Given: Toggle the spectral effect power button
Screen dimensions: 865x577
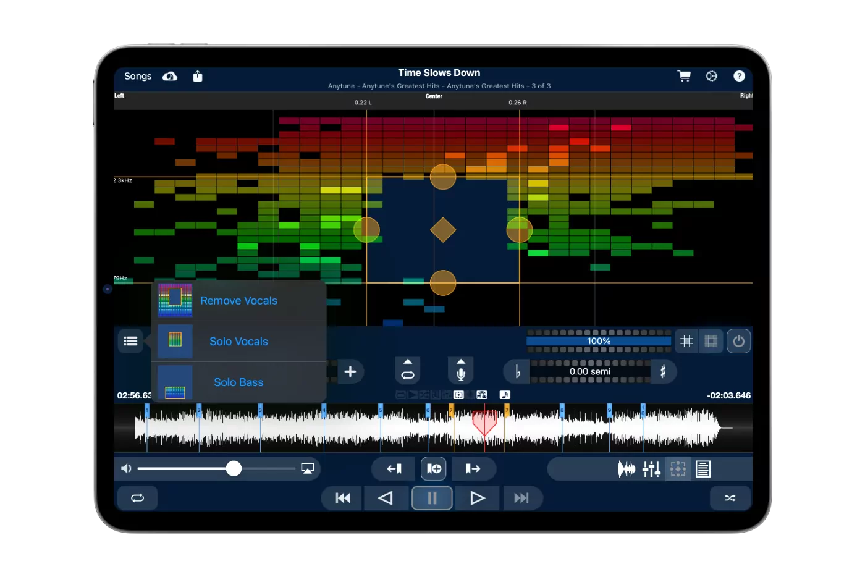Looking at the screenshot, I should point(738,340).
